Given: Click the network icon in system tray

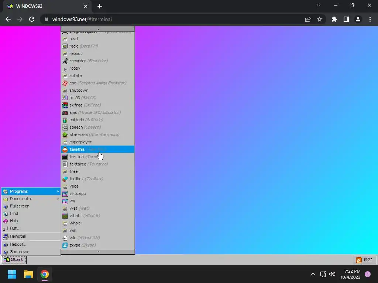Looking at the screenshot, I should (323, 274).
